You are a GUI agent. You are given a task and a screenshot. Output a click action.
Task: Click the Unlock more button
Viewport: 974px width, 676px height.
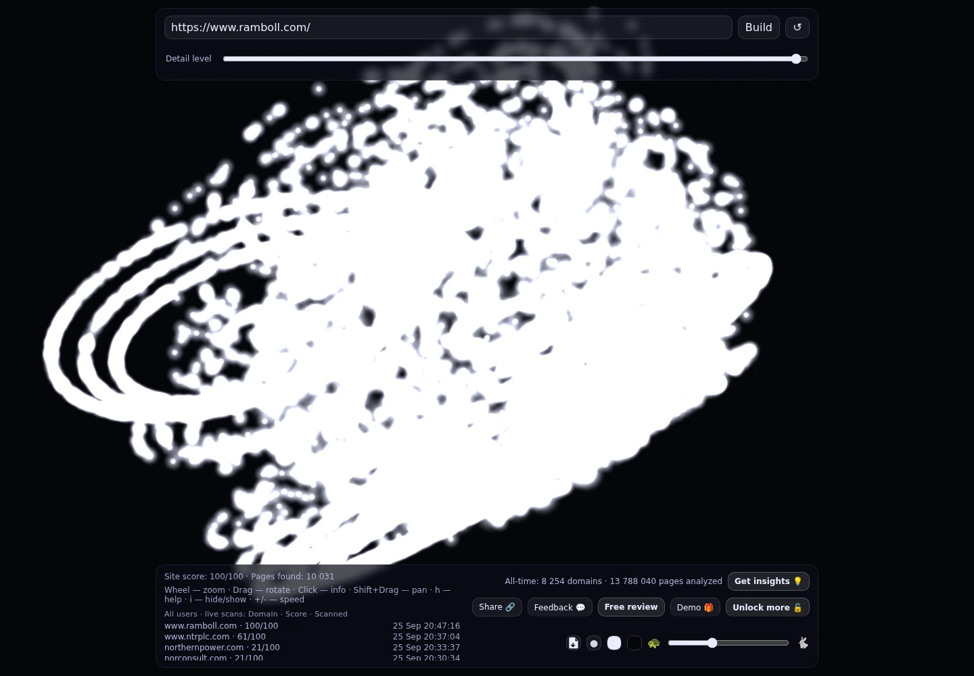pos(768,607)
